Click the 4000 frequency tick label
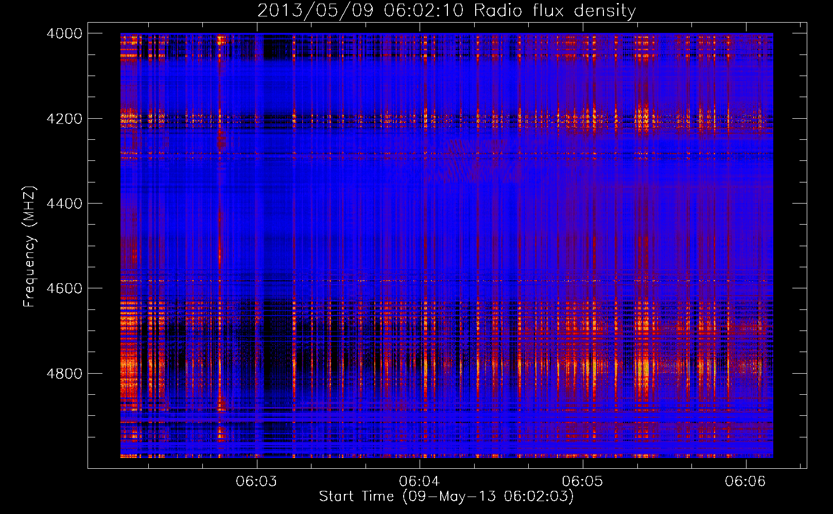Screen dimensions: 833x514 (x=64, y=33)
